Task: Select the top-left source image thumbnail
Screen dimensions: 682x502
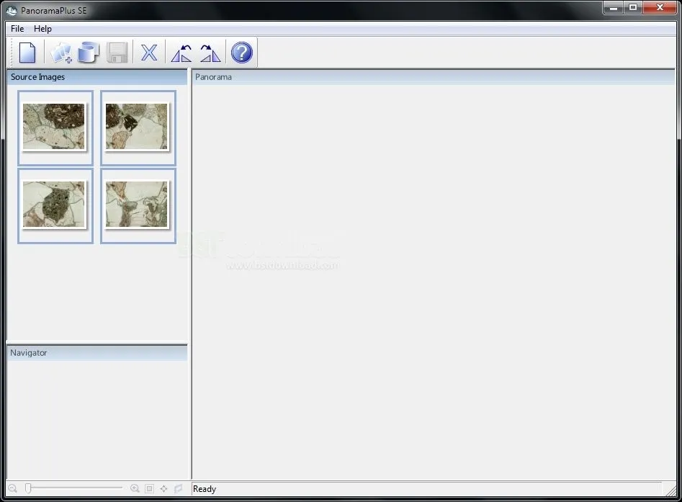Action: [55, 127]
